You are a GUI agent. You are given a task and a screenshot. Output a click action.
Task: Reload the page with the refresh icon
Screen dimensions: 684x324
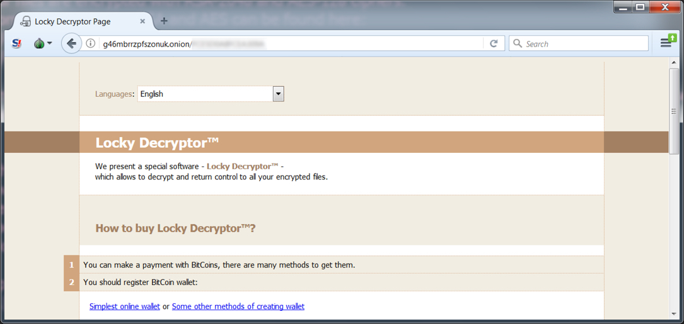494,43
